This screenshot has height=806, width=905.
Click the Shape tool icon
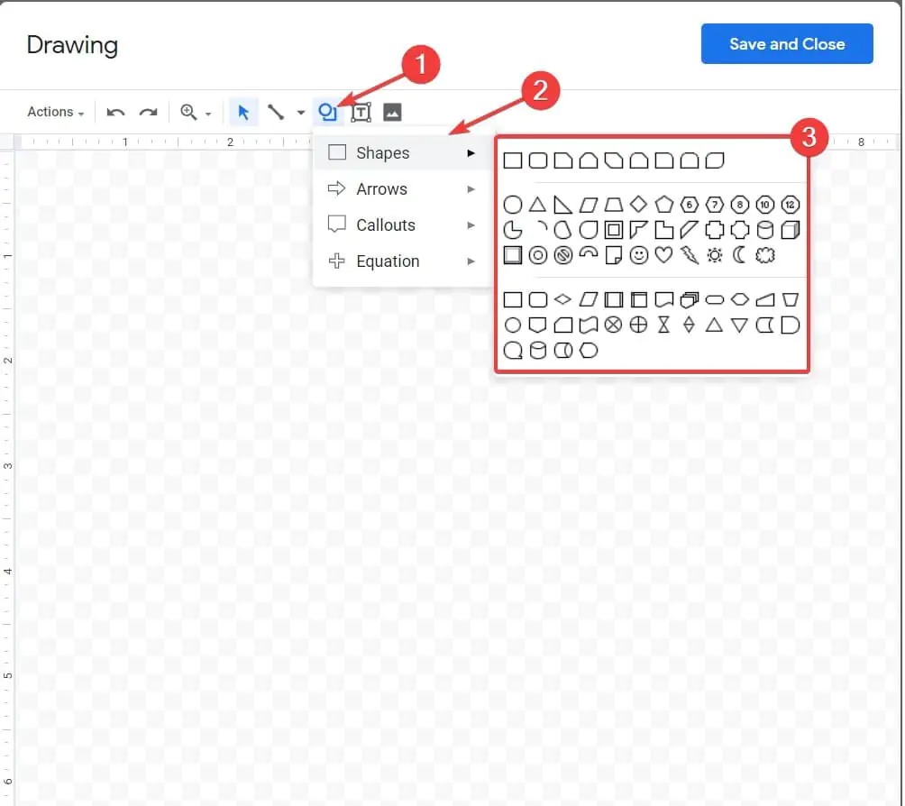327,112
